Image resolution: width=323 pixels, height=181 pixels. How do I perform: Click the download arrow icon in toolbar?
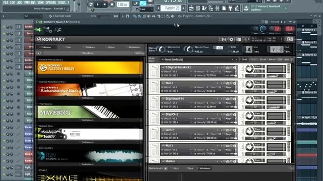coord(246,9)
